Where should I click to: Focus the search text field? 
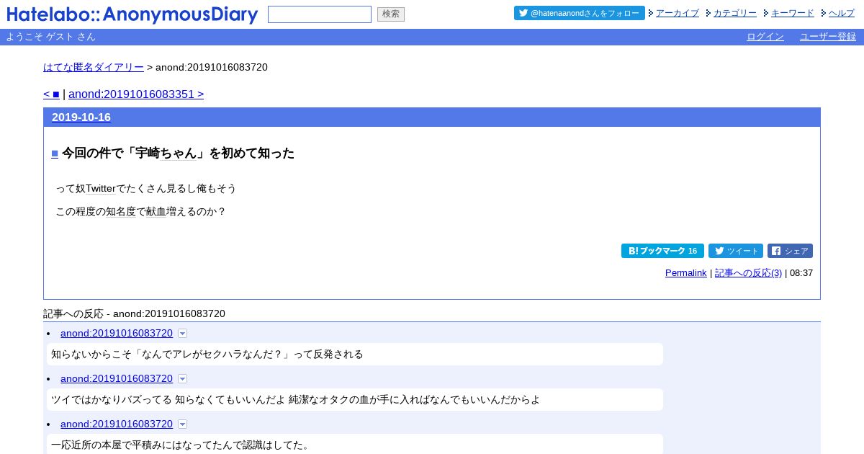coord(320,14)
